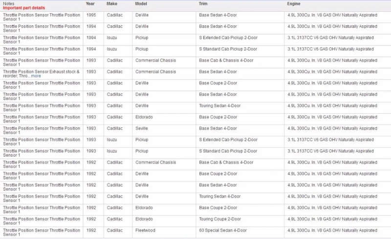Click 'Cadillac' in the Fleetwood row
Image resolution: width=391 pixels, height=239 pixels.
point(115,230)
